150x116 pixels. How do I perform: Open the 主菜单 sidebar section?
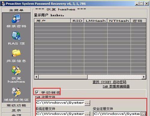(x=16, y=10)
